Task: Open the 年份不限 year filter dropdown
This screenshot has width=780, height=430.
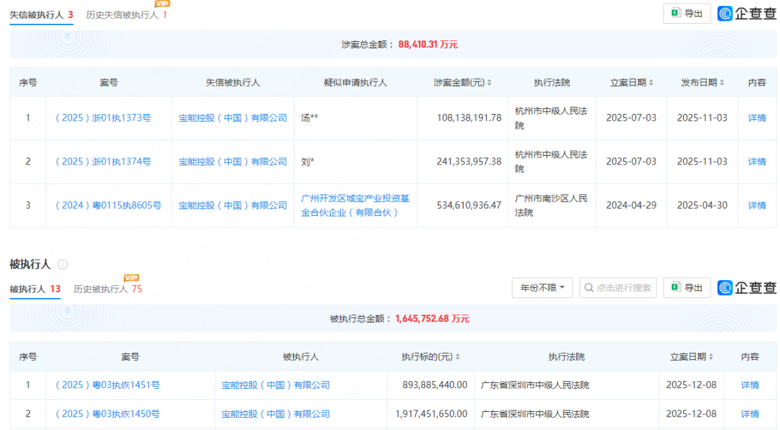Action: pyautogui.click(x=542, y=288)
